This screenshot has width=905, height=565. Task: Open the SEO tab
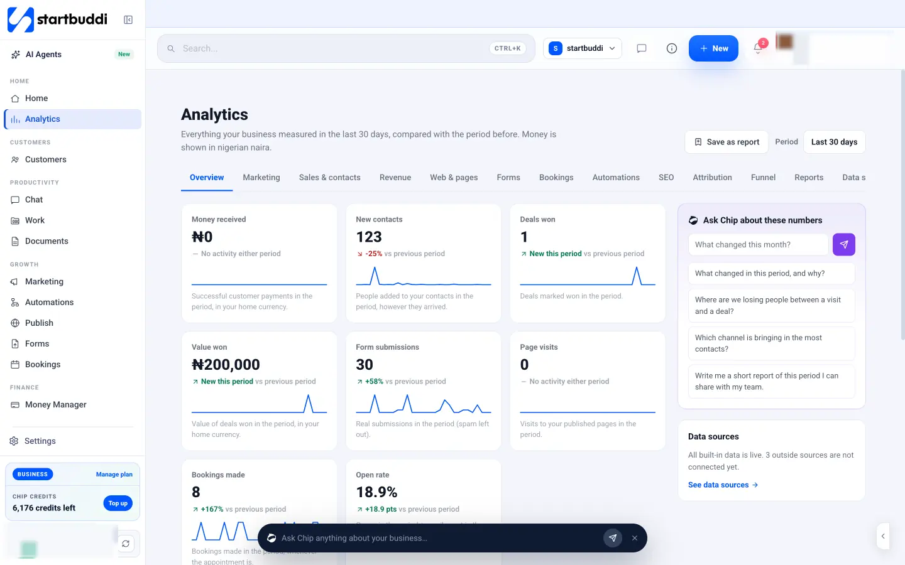(x=666, y=178)
